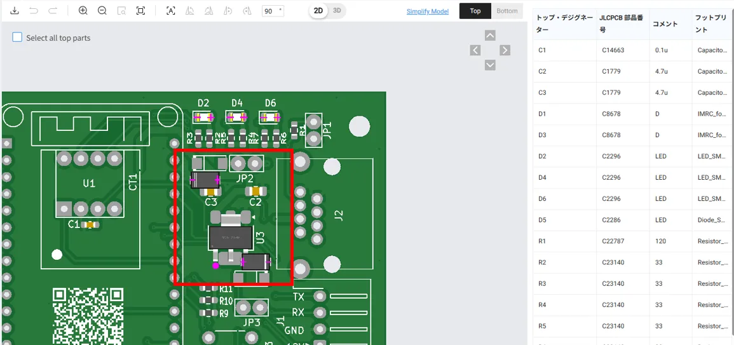Click the rotation angle input field
The width and height of the screenshot is (734, 345).
coord(269,11)
